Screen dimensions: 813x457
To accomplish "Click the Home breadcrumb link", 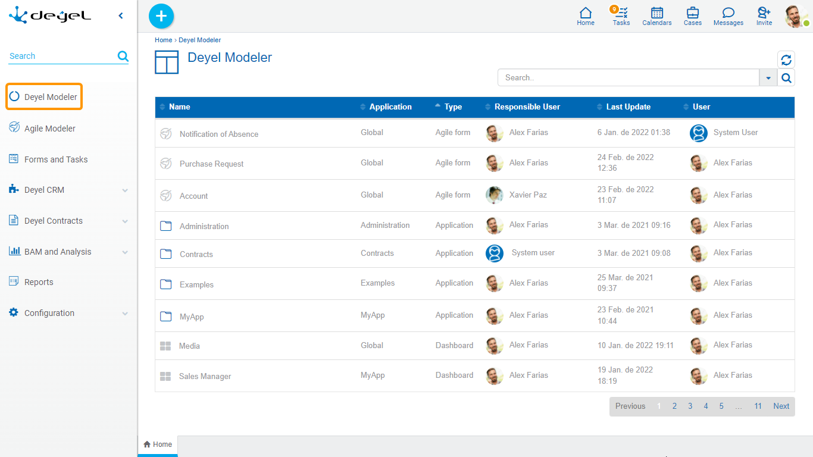I will click(163, 40).
